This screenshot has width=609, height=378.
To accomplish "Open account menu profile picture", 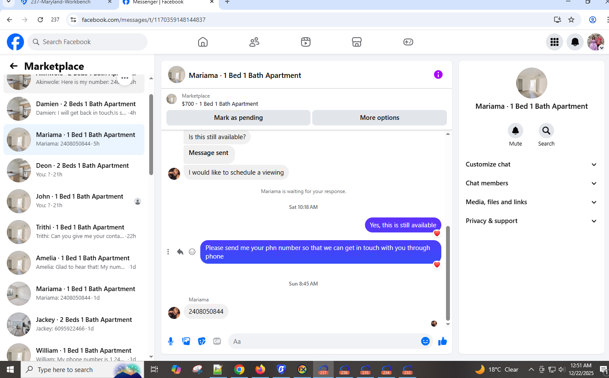I will 596,42.
